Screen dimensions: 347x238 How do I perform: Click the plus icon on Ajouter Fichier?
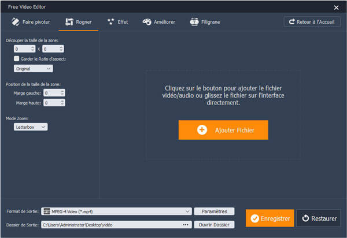[x=202, y=130]
